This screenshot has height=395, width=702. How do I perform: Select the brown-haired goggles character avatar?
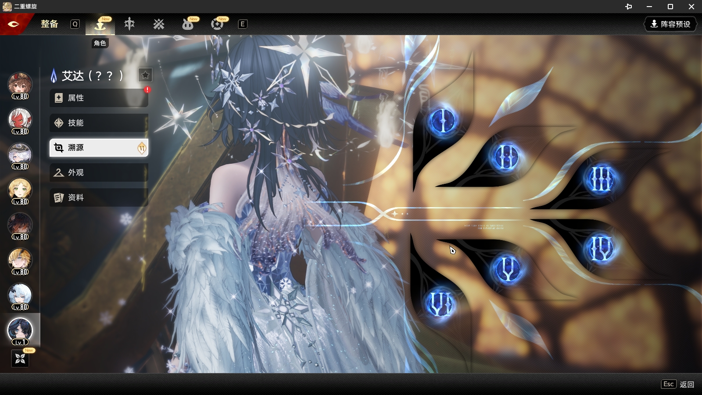[20, 86]
